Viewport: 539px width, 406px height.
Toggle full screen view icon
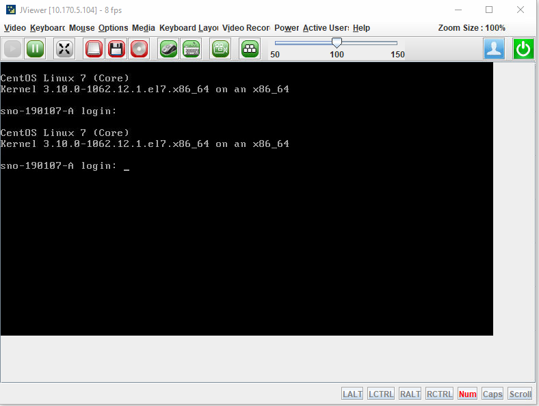[64, 49]
